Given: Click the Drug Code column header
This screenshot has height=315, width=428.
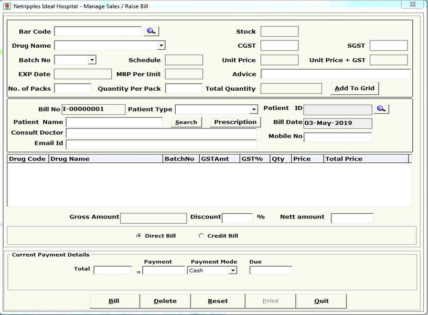Looking at the screenshot, I should coord(28,159).
